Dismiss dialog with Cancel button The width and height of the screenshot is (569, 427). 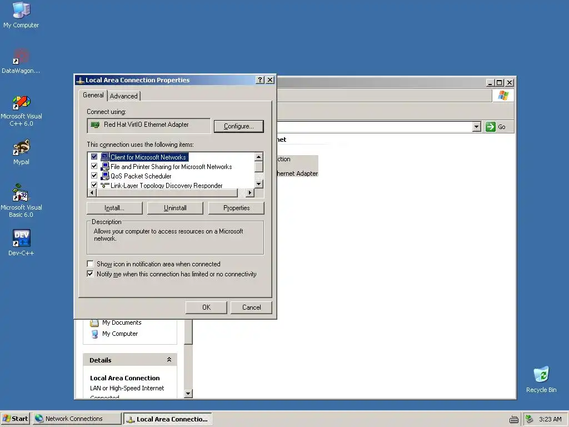(252, 307)
